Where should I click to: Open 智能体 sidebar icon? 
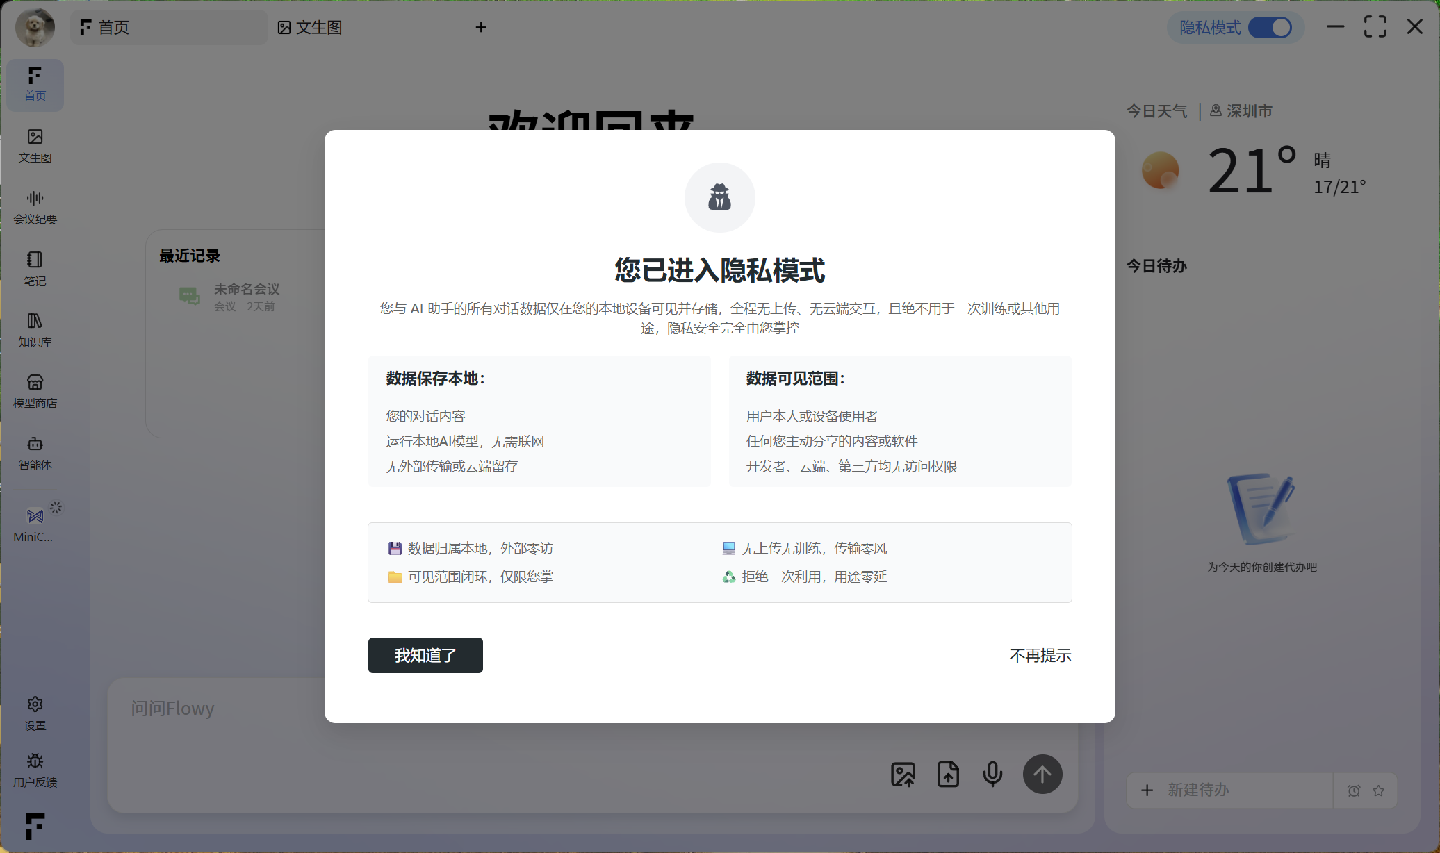click(x=35, y=452)
